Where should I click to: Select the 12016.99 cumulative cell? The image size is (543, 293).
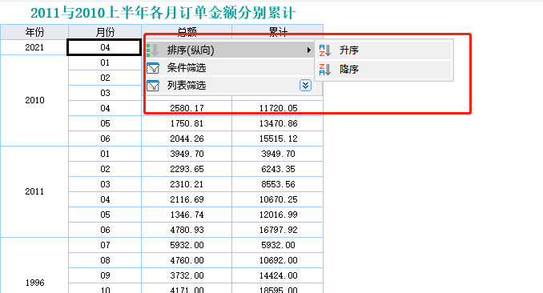tap(278, 215)
